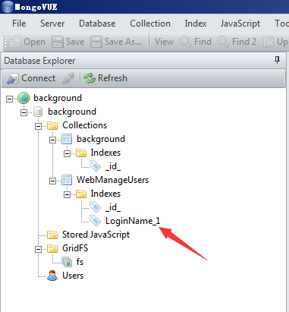Click the globe server icon for background
Image resolution: width=289 pixels, height=312 pixels.
pos(24,98)
